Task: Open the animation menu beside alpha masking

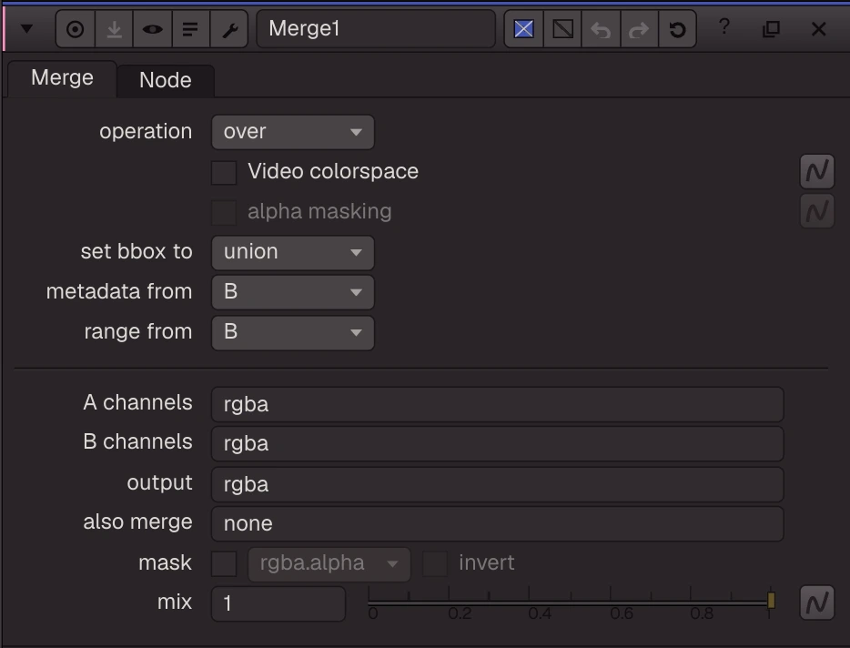Action: pos(817,211)
